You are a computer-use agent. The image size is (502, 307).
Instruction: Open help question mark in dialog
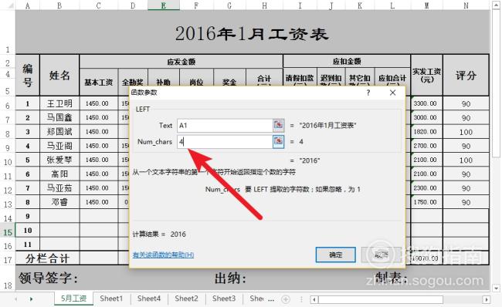(368, 93)
